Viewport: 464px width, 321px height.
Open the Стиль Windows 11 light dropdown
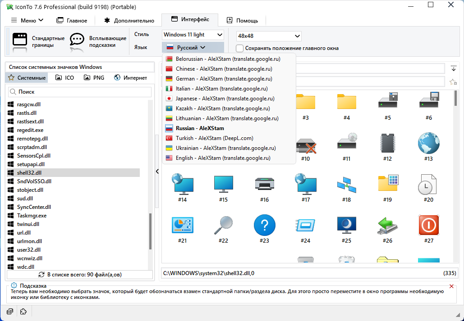[x=193, y=35]
